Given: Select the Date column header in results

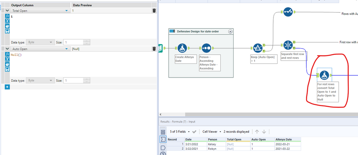Looking at the screenshot, I should point(196,139).
